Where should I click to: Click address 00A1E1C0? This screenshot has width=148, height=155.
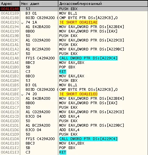10,99
